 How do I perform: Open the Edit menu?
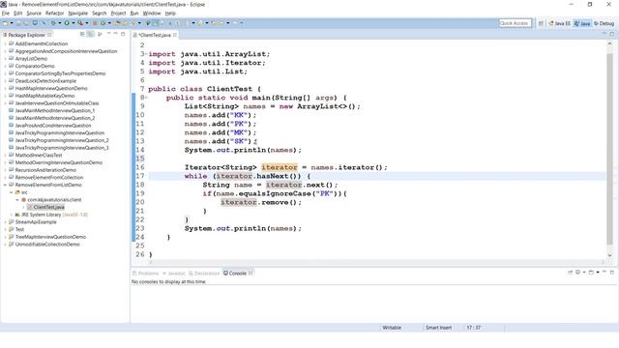click(17, 13)
